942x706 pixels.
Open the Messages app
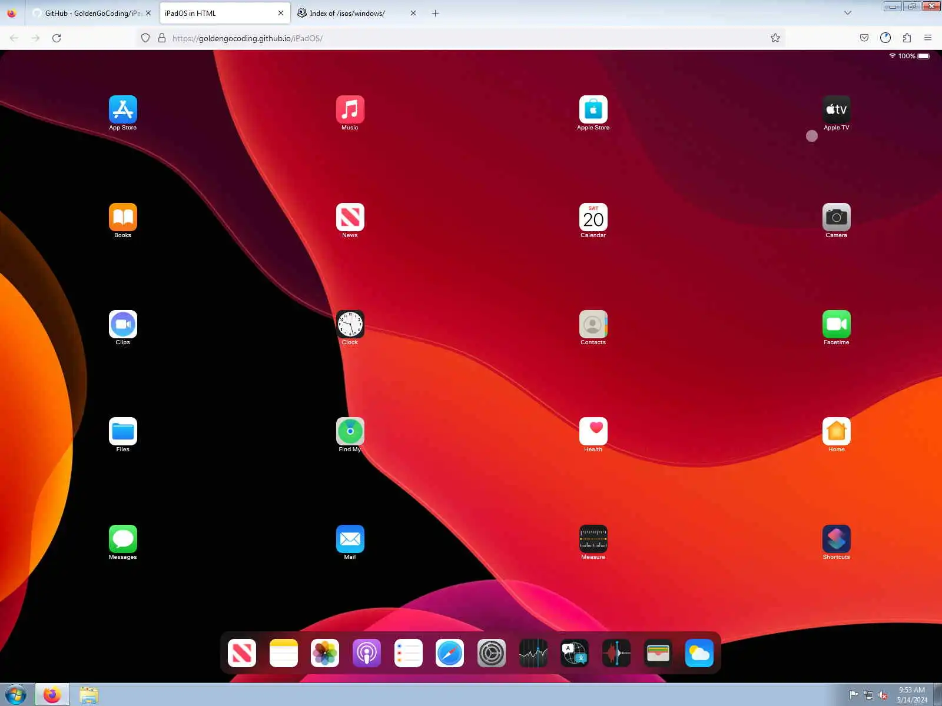123,539
